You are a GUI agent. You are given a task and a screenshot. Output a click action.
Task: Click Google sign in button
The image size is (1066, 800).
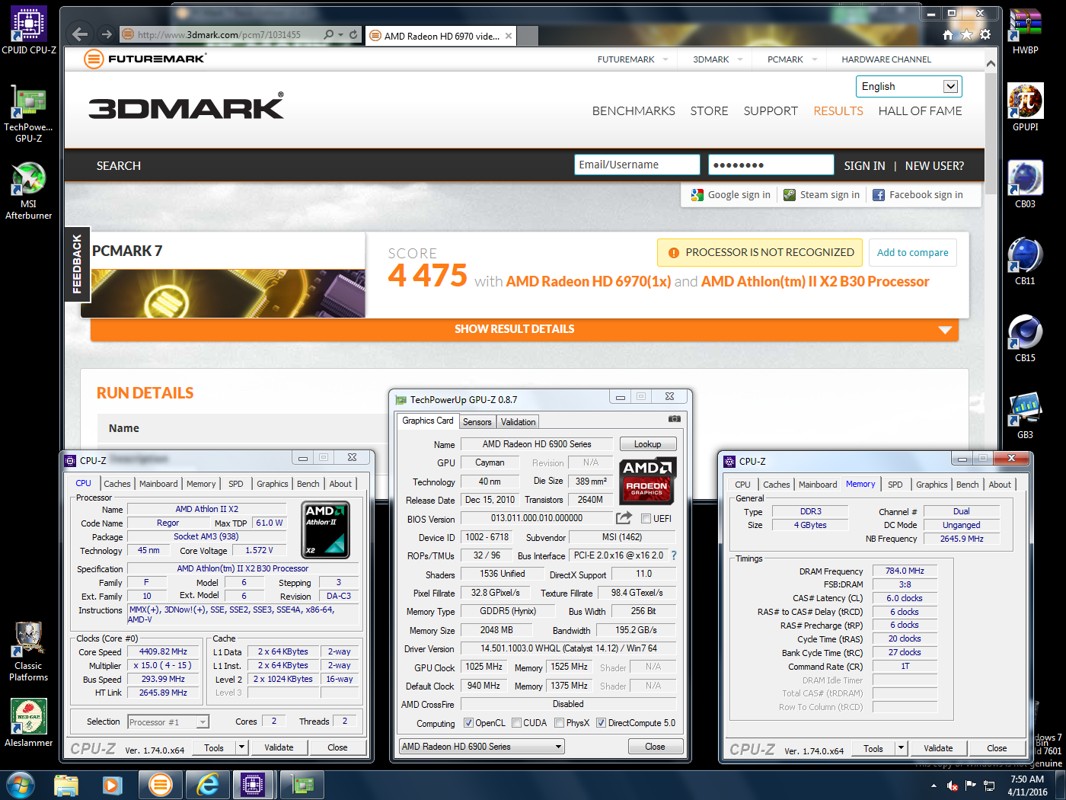click(x=731, y=195)
